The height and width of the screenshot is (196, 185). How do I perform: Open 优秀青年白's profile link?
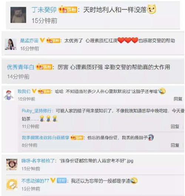point(20,67)
